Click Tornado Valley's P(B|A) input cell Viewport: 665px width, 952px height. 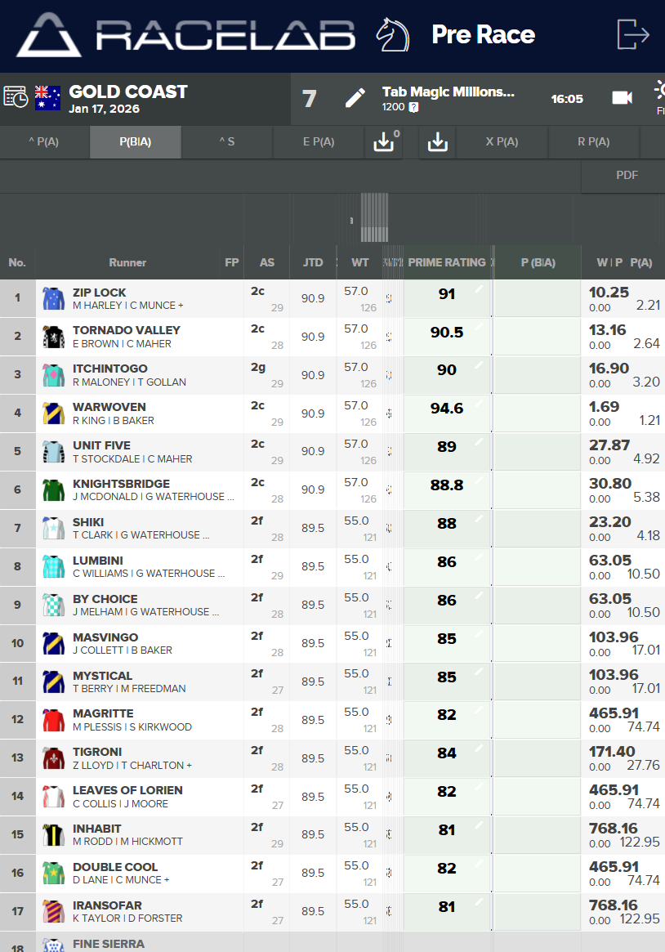tap(538, 337)
